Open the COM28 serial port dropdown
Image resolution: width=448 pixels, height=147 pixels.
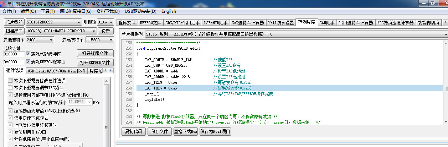[61, 31]
